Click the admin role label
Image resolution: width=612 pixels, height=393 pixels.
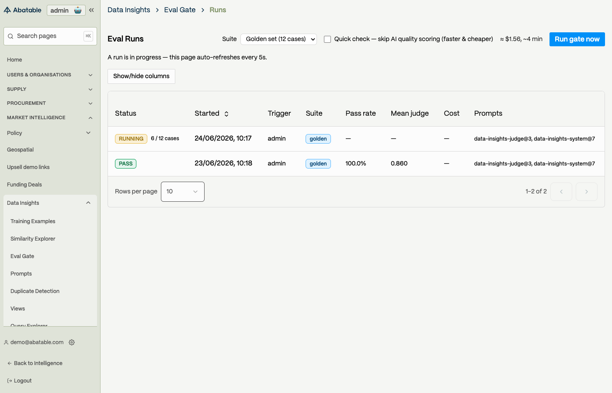[59, 10]
